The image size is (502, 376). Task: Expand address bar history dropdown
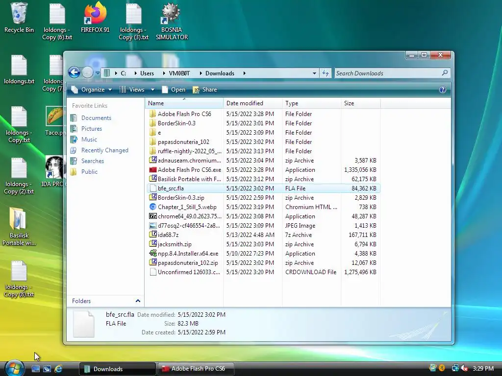tap(314, 73)
